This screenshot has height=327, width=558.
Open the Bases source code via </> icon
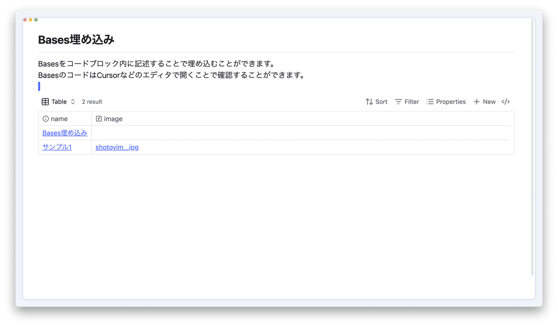(x=505, y=101)
